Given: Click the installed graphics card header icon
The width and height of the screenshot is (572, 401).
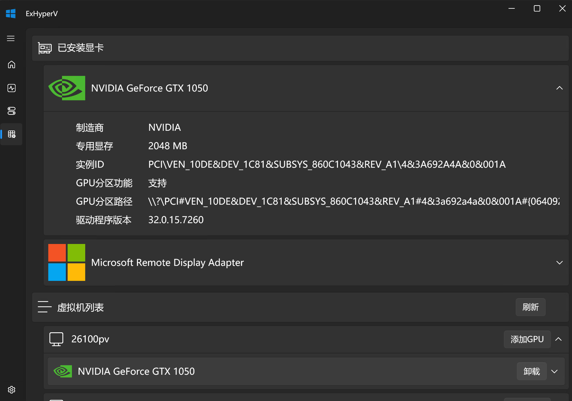Looking at the screenshot, I should click(x=44, y=48).
